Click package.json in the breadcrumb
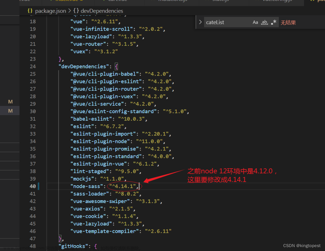The width and height of the screenshot is (325, 251). coord(50,11)
